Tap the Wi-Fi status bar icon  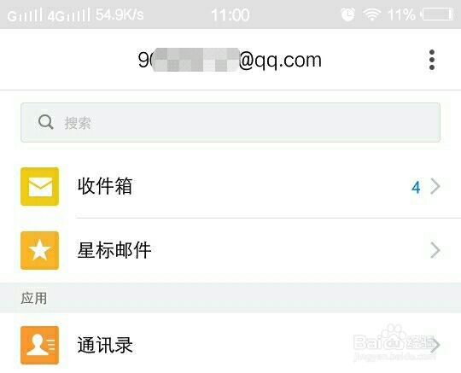click(371, 15)
